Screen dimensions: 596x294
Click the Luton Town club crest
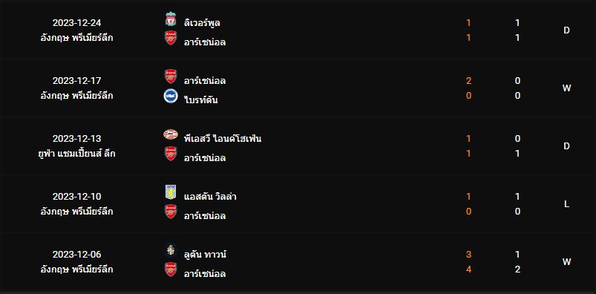[171, 250]
